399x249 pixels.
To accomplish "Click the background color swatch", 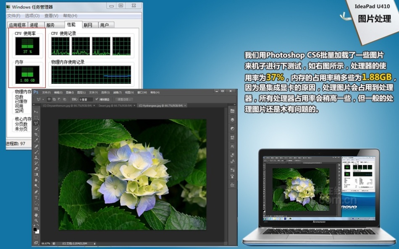I will pyautogui.click(x=38, y=232).
